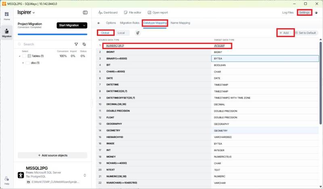Click the project folder path icon

click(x=28, y=182)
